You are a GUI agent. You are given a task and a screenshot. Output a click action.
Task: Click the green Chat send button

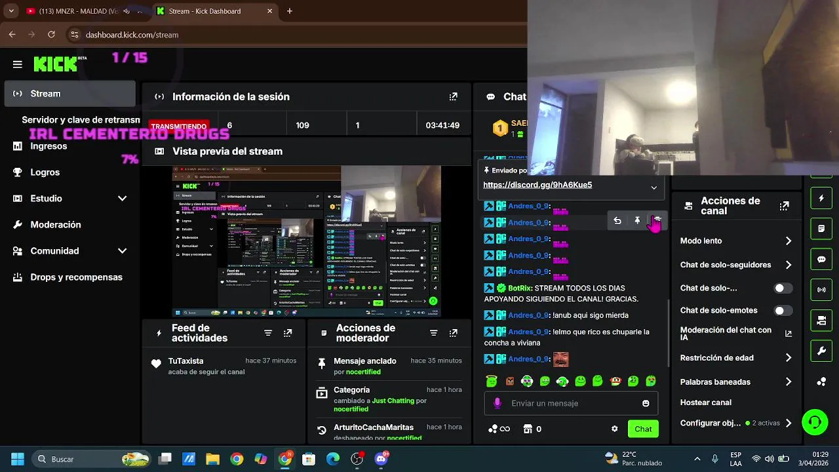point(643,429)
